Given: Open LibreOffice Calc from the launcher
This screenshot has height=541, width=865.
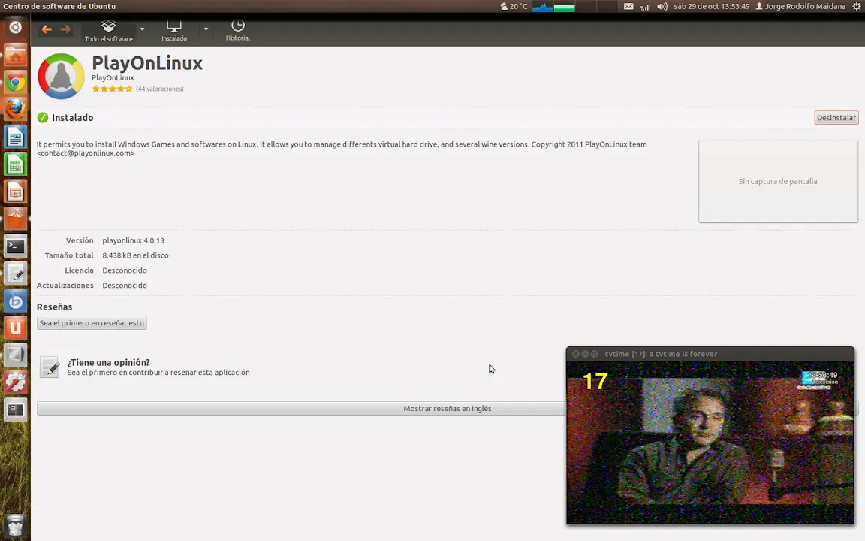Looking at the screenshot, I should point(16,164).
